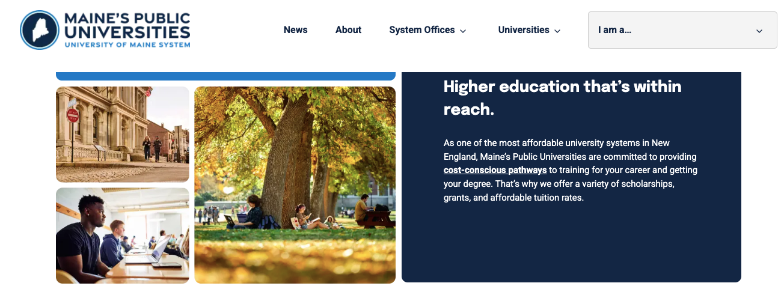784x286 pixels.
Task: Click the student at the picnic table
Action: pyautogui.click(x=363, y=210)
